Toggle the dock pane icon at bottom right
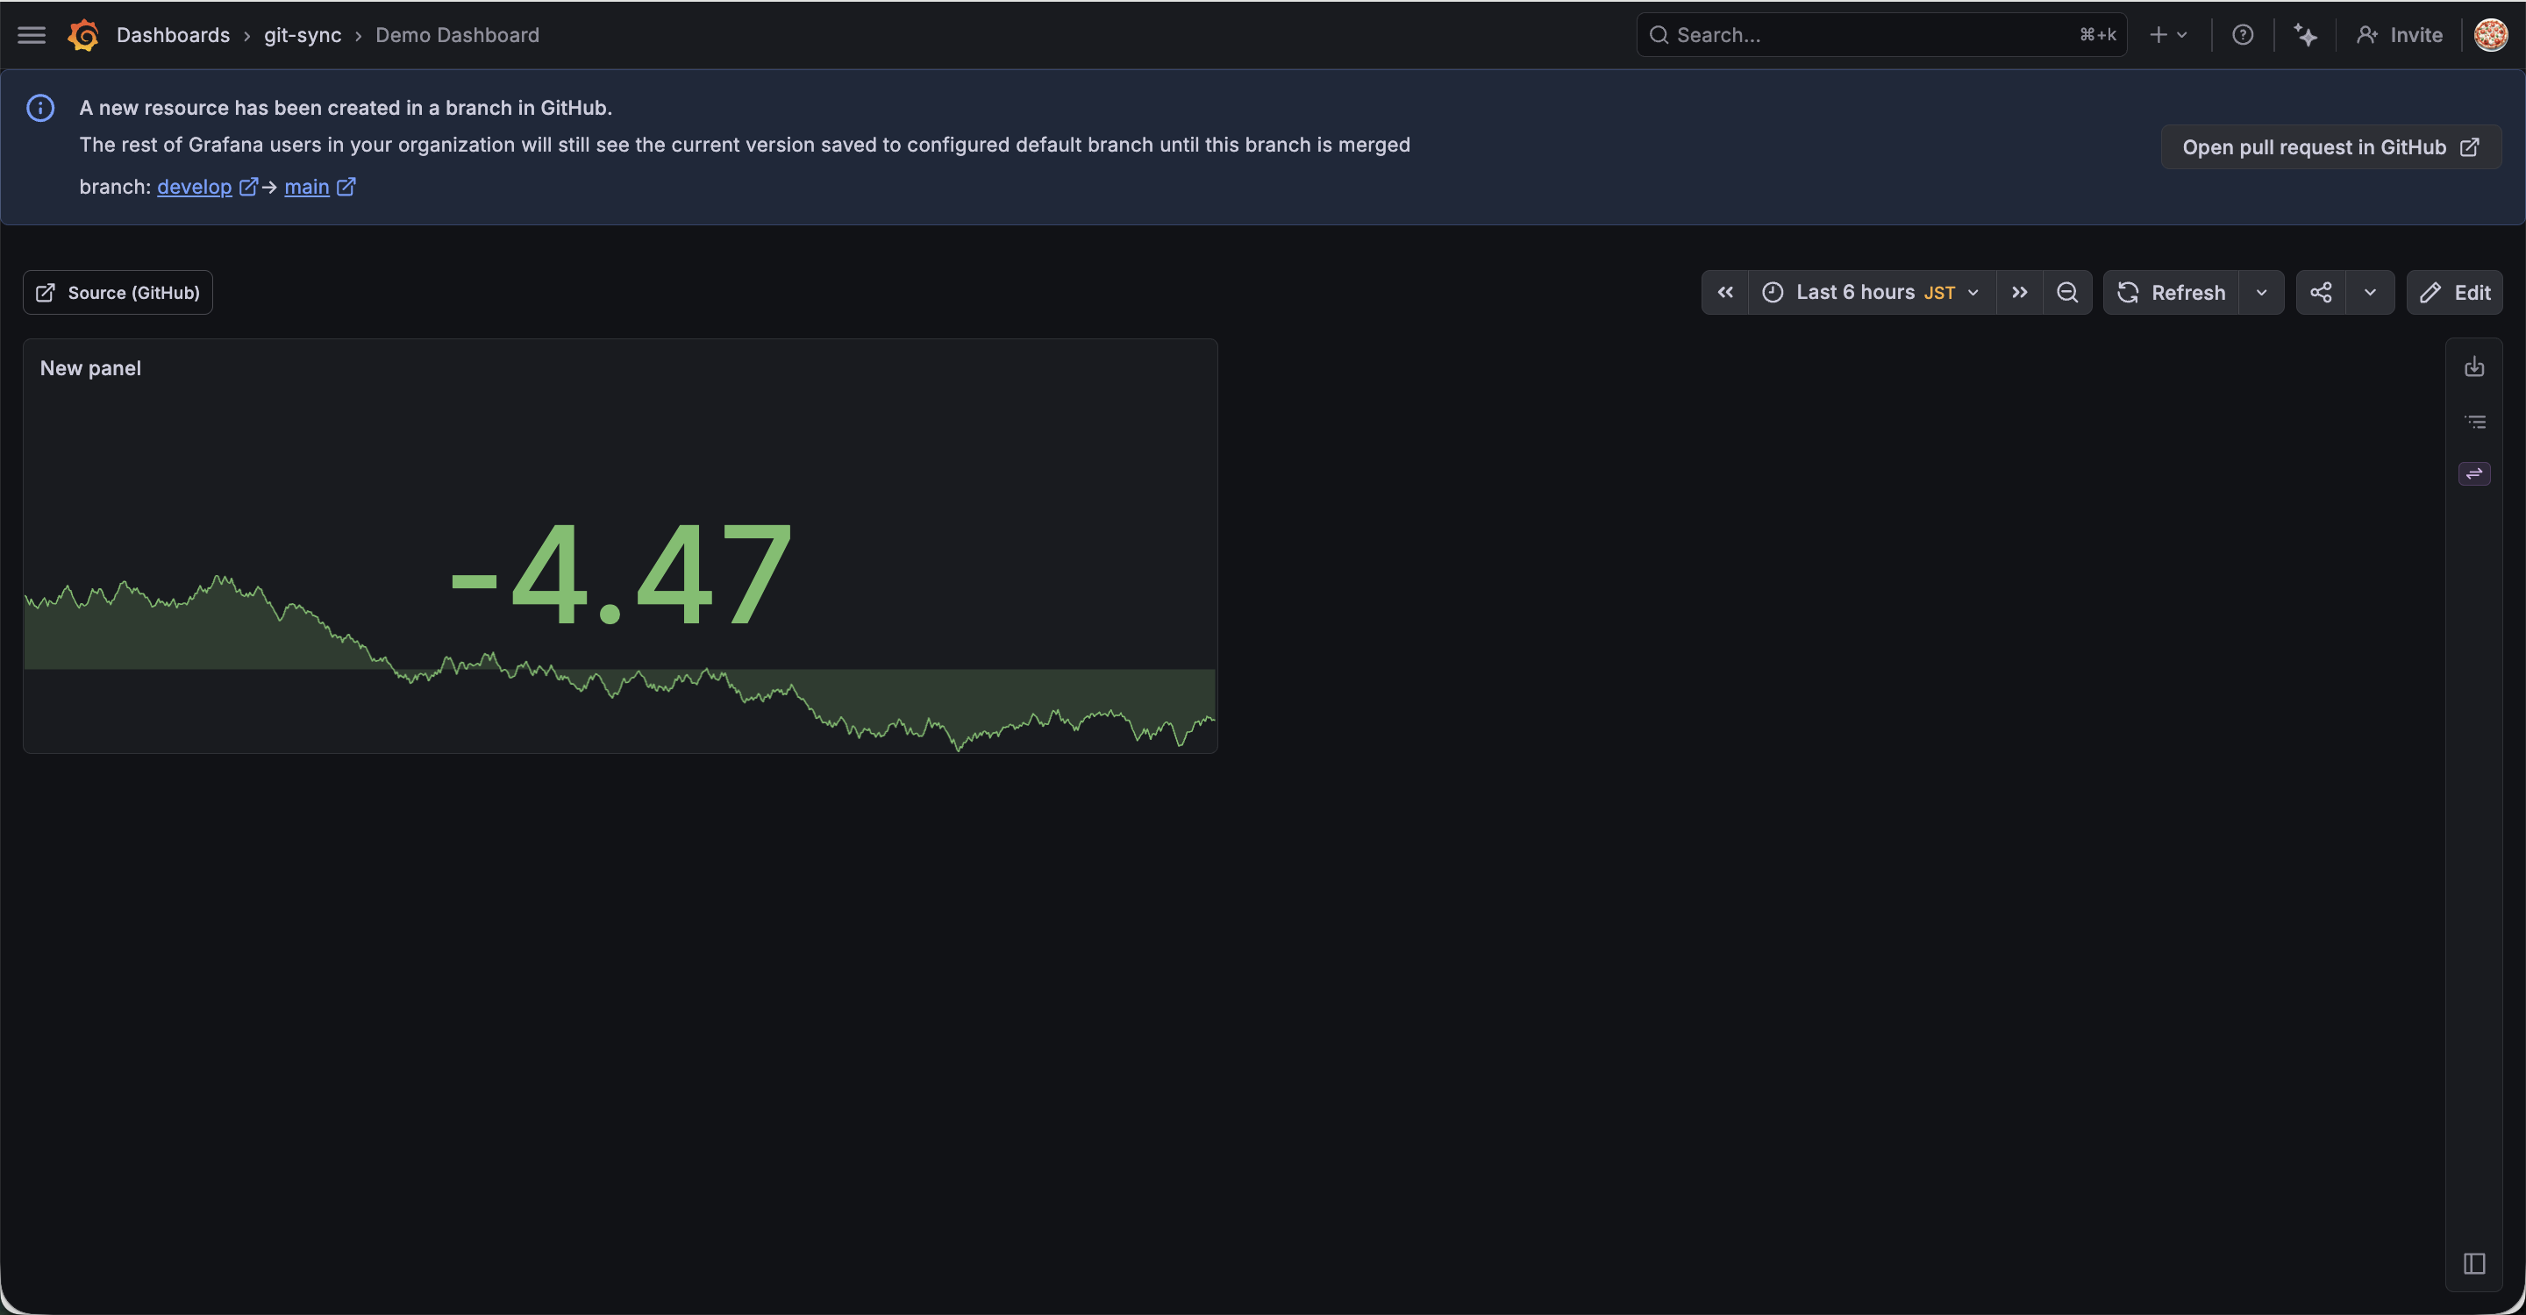Screen dimensions: 2526x1315 pos(2474,1263)
